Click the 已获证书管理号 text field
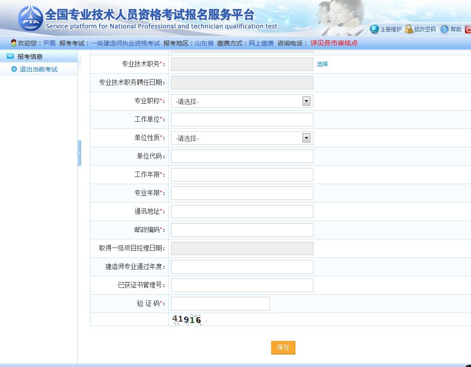 pos(242,285)
